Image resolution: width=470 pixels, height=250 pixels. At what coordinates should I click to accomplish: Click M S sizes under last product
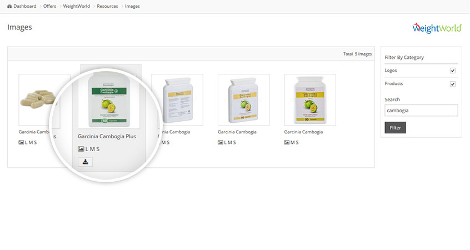tap(294, 142)
